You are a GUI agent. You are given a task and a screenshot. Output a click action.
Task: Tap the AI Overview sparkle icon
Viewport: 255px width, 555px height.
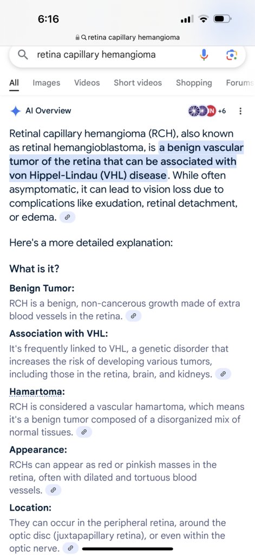click(x=15, y=111)
